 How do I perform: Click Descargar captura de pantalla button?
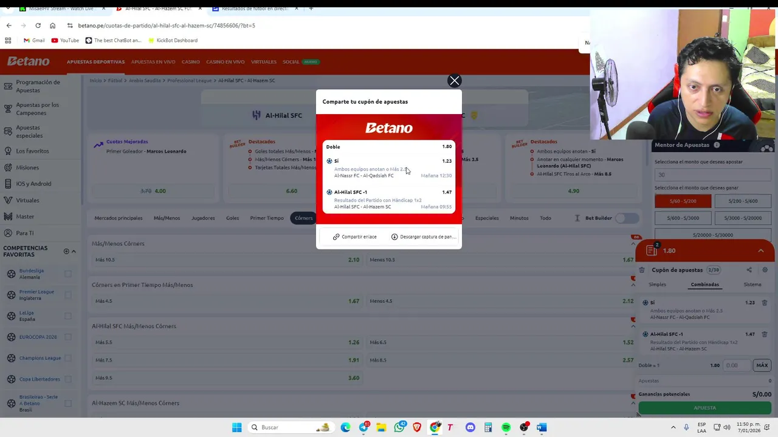click(x=423, y=237)
